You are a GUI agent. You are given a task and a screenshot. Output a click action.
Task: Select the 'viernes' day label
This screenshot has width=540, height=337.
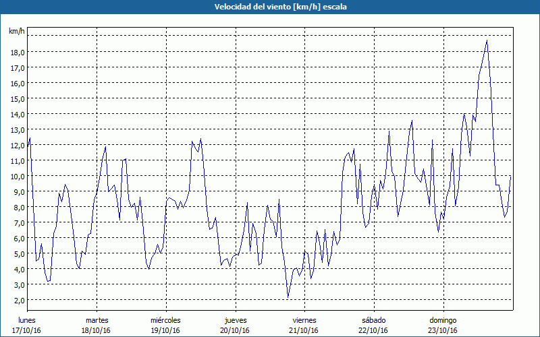point(304,320)
